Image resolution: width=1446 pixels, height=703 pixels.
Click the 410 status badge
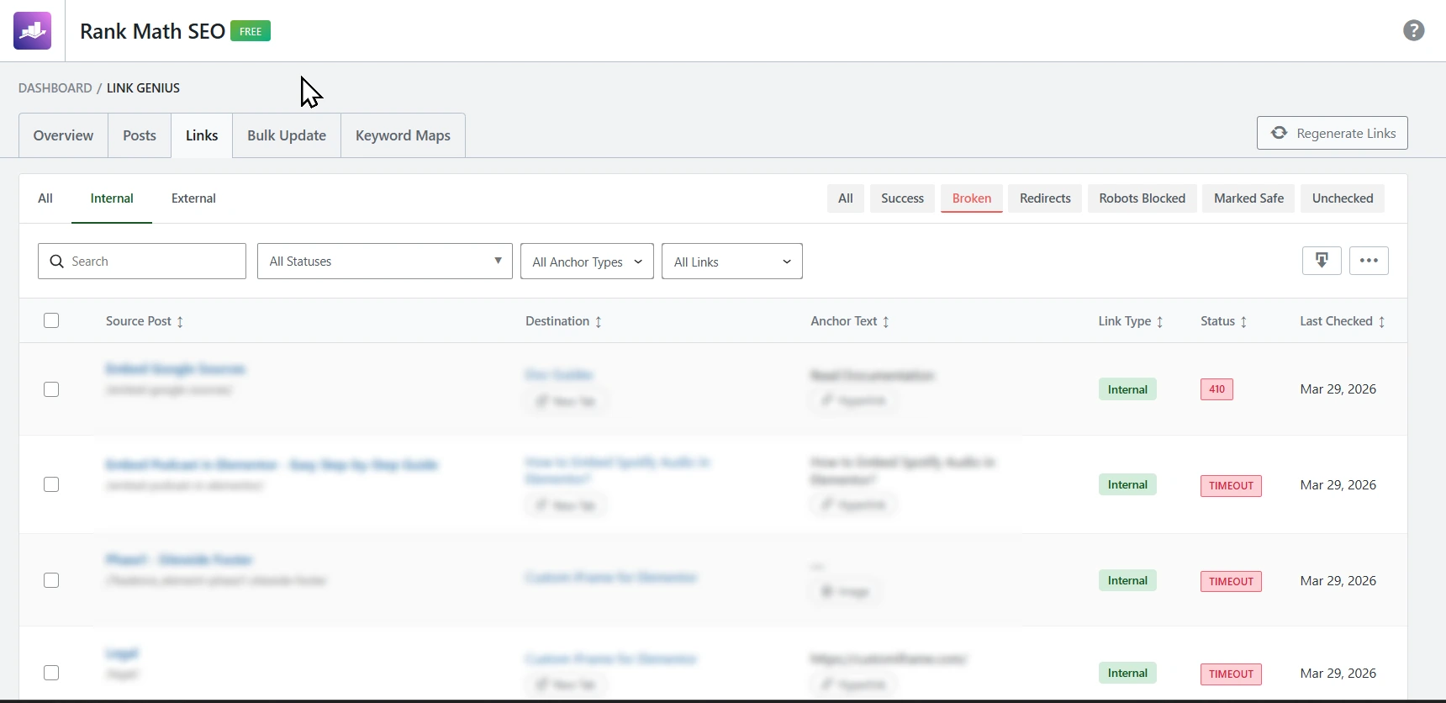[1216, 389]
